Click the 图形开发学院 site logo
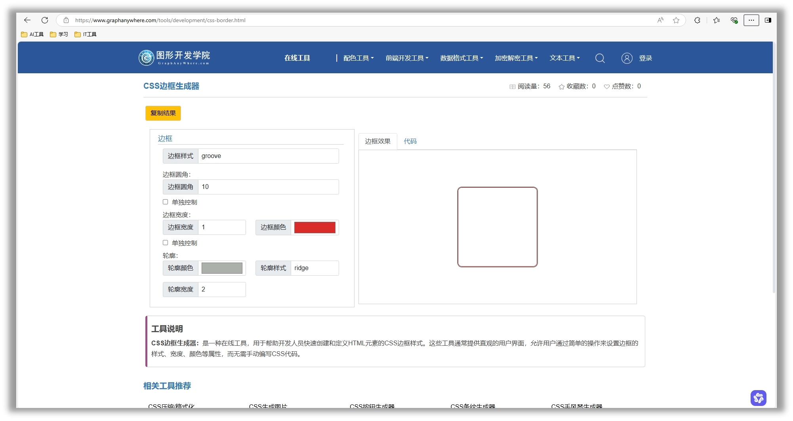This screenshot has width=793, height=421. (174, 58)
